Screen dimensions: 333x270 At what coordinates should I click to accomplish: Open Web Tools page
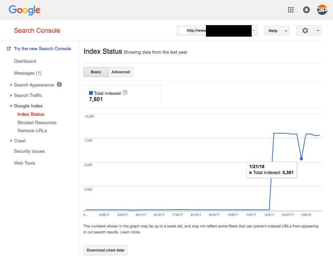point(24,163)
